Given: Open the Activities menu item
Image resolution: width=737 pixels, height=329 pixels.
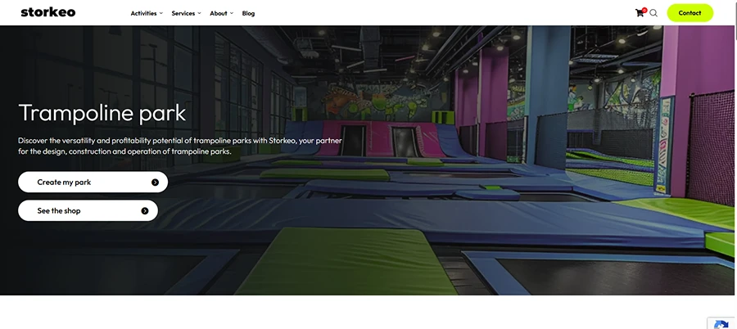Looking at the screenshot, I should click(x=144, y=13).
